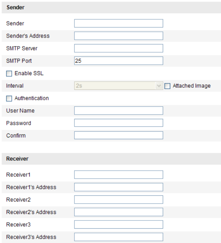The image size is (221, 243).
Task: Click the Sender name input field
Action: 118,24
